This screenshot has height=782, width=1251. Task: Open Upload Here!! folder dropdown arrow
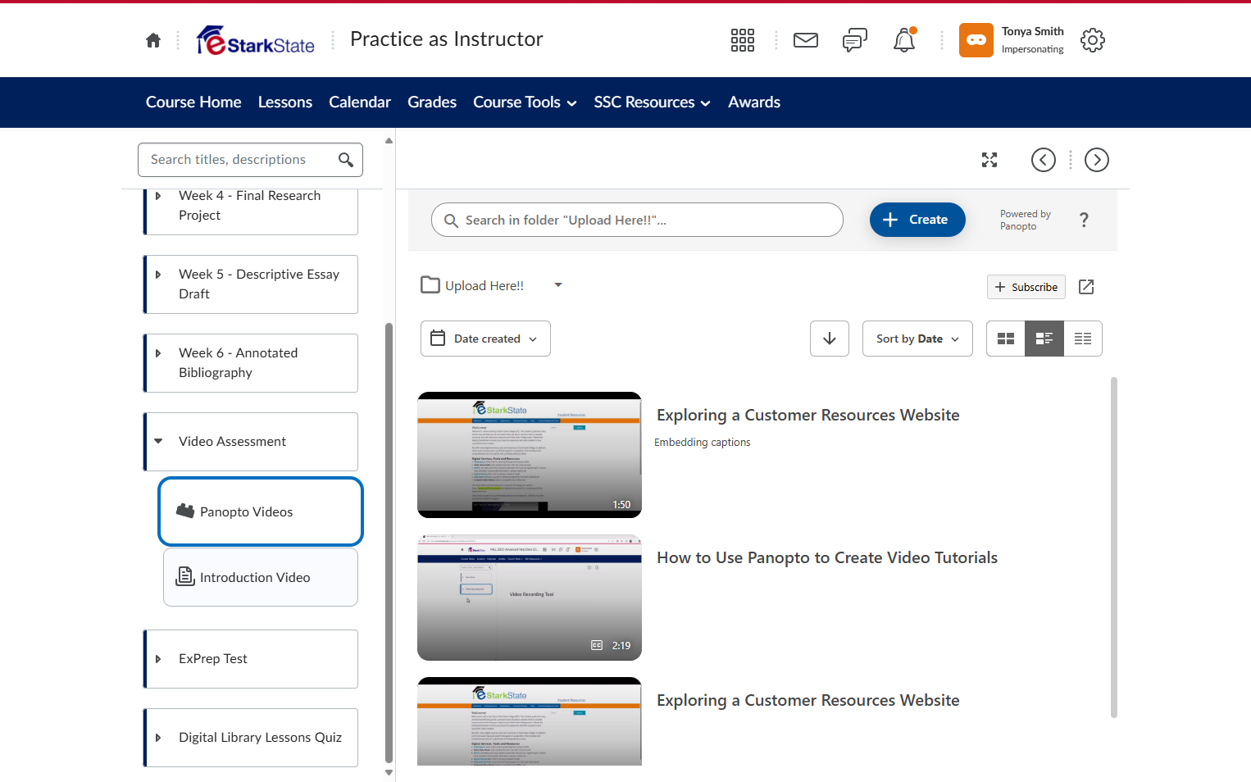(558, 285)
